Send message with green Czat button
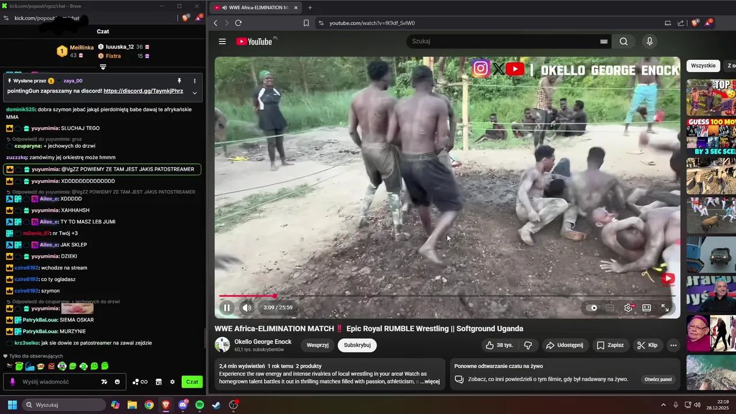 192,382
